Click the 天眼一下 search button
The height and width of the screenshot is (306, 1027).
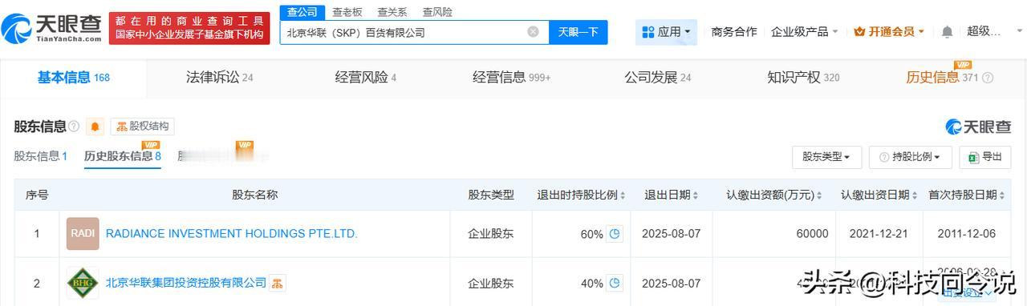pyautogui.click(x=578, y=32)
